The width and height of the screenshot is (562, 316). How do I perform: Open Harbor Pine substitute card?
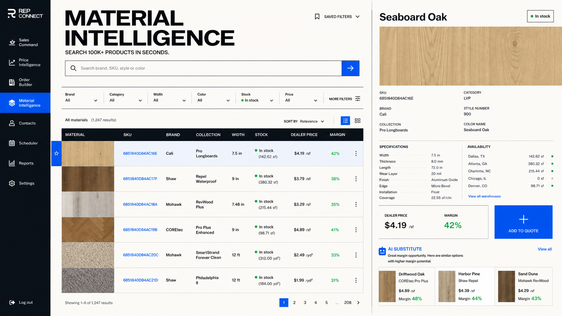click(x=465, y=286)
